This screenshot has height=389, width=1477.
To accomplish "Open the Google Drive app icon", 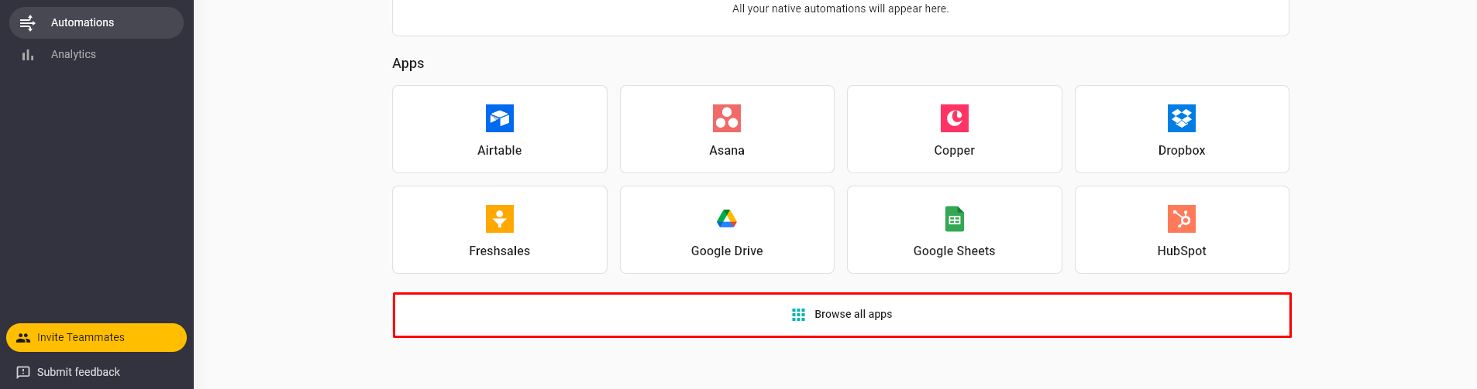I will [727, 219].
